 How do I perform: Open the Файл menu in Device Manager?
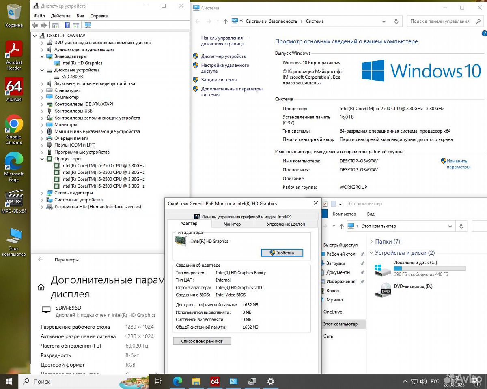pos(39,16)
